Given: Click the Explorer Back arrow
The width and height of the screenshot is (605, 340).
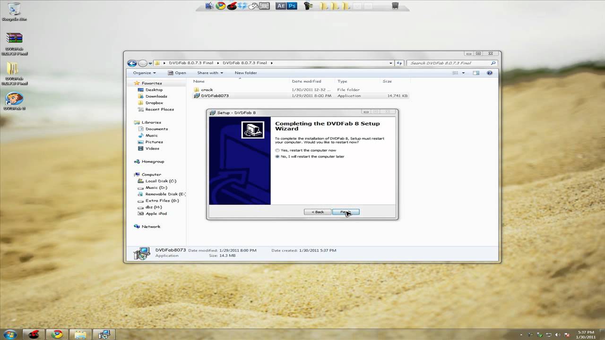Looking at the screenshot, I should pyautogui.click(x=132, y=63).
